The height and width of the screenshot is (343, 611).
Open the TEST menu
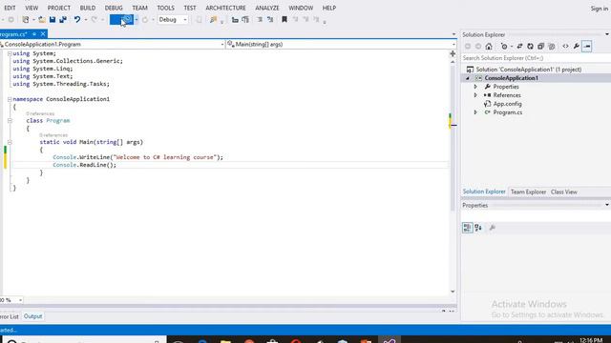pos(190,8)
